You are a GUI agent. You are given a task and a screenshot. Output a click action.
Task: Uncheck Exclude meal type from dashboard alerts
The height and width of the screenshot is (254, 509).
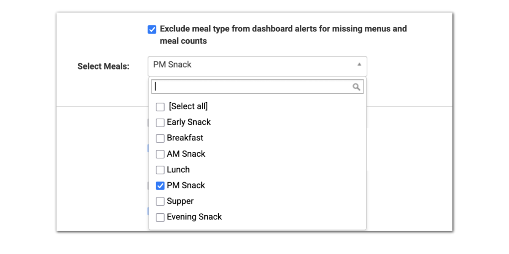[x=152, y=29]
